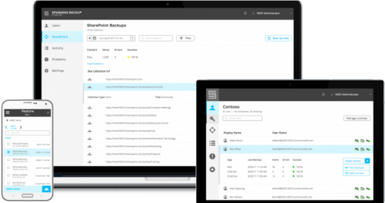Viewport: 385px width, 203px height.
Task: Open the Mail dropdown under Restore on phone
Action: pos(27,115)
